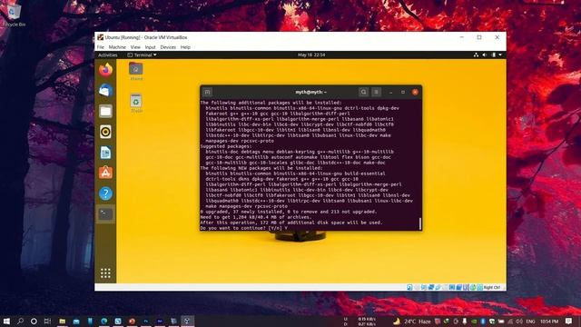
Task: Open Ubuntu Software from the dock
Action: 105,173
